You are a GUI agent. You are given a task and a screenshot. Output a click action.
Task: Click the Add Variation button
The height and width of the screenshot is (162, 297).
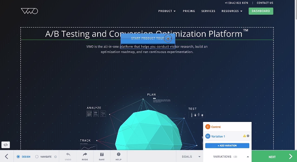tap(227, 146)
